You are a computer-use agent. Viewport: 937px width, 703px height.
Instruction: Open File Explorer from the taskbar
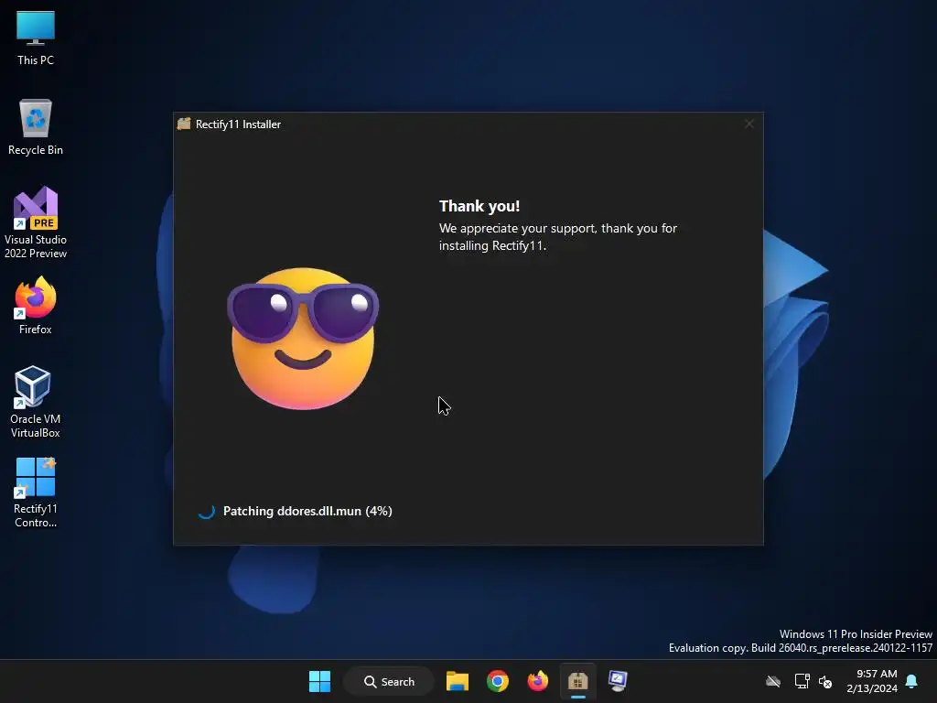click(458, 681)
